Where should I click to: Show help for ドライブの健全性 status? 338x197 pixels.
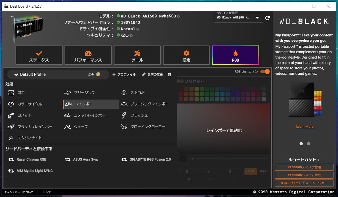coord(138,29)
